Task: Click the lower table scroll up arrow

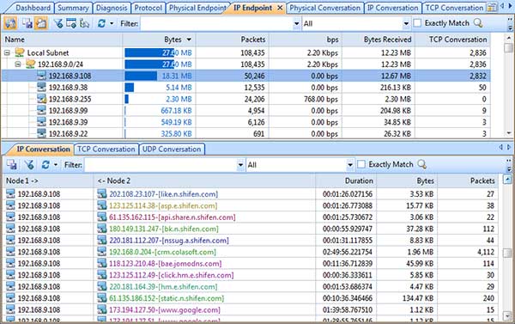Action: click(508, 180)
